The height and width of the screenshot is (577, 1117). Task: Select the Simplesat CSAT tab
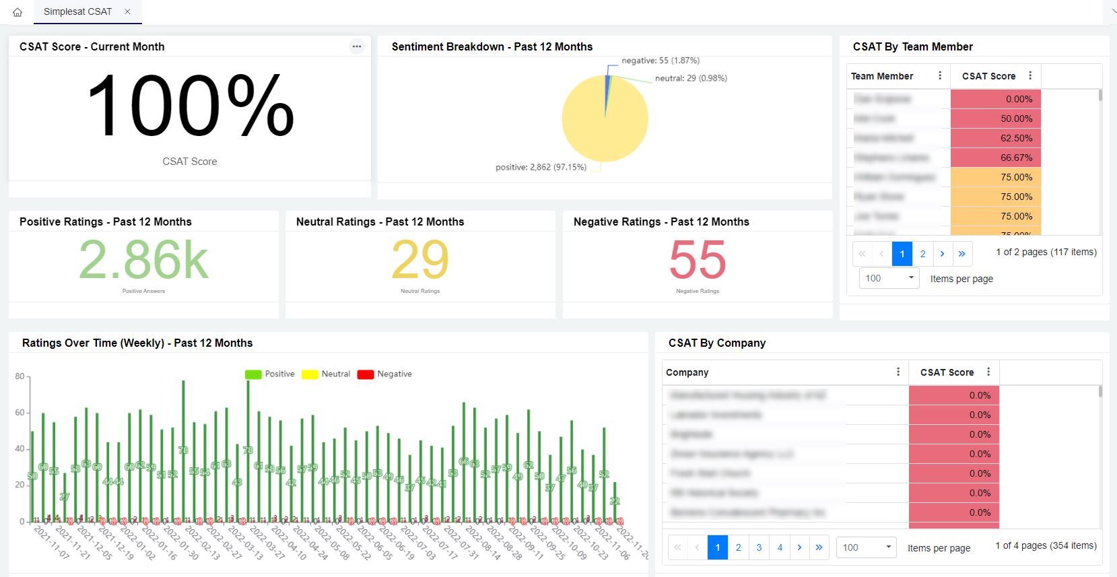pos(77,11)
